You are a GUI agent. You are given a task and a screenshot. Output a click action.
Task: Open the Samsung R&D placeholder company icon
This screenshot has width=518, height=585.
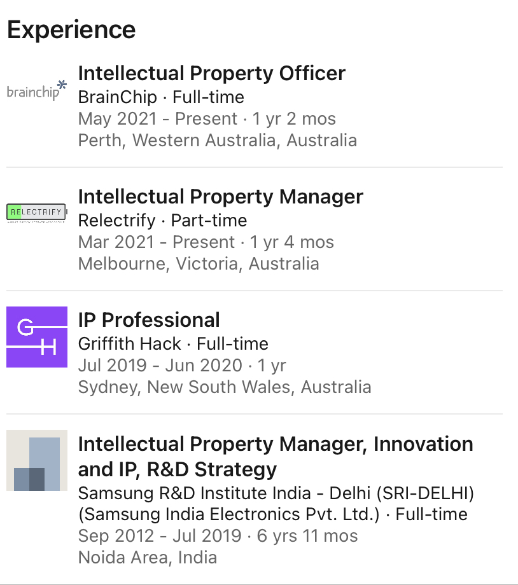pyautogui.click(x=37, y=460)
